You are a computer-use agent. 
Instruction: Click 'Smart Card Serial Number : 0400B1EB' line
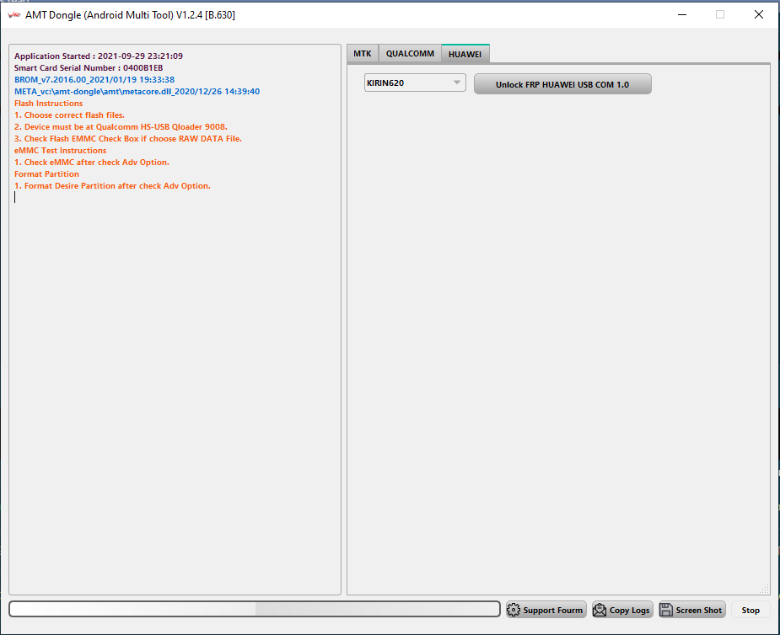tap(89, 68)
